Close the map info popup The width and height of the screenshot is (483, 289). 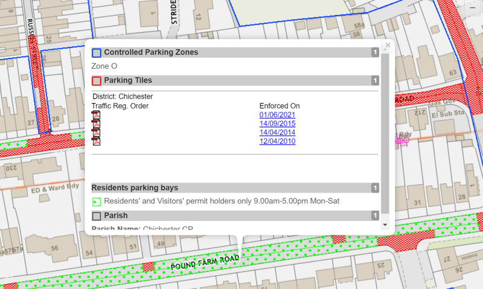(x=388, y=45)
